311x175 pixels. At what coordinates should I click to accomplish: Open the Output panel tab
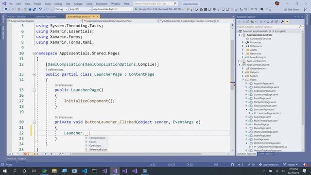[22, 158]
